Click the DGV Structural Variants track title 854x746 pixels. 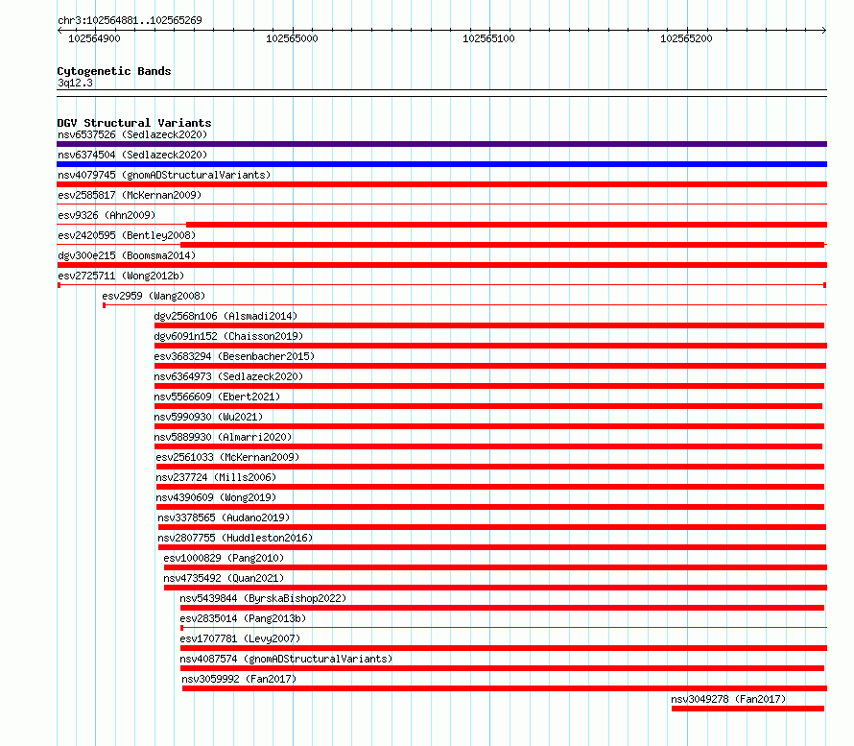click(x=134, y=123)
